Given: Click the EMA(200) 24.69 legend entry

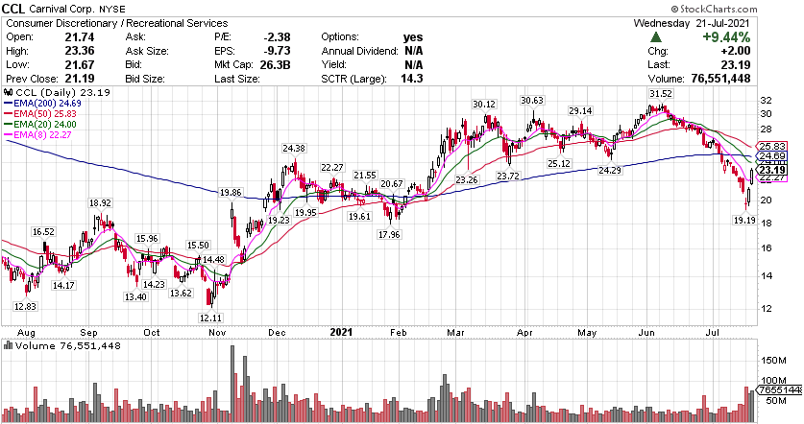Looking at the screenshot, I should (x=42, y=103).
